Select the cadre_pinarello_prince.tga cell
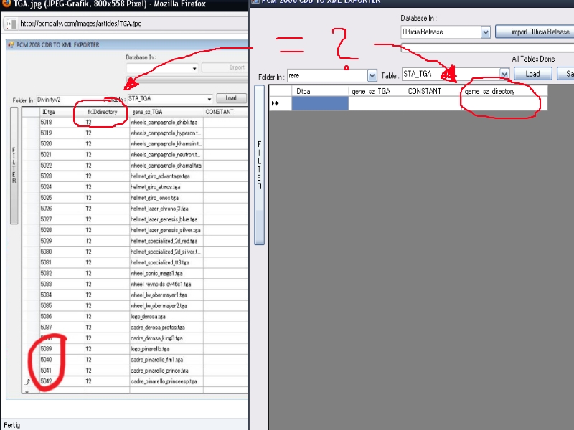 click(x=166, y=371)
